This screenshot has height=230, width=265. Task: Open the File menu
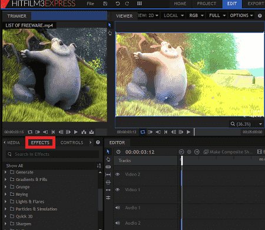[x=90, y=4]
